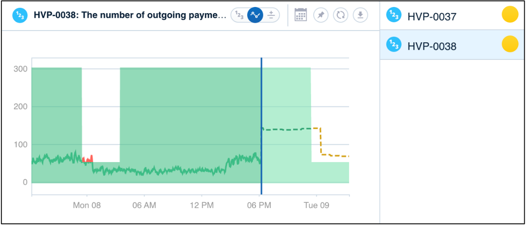Download the chart data

360,15
